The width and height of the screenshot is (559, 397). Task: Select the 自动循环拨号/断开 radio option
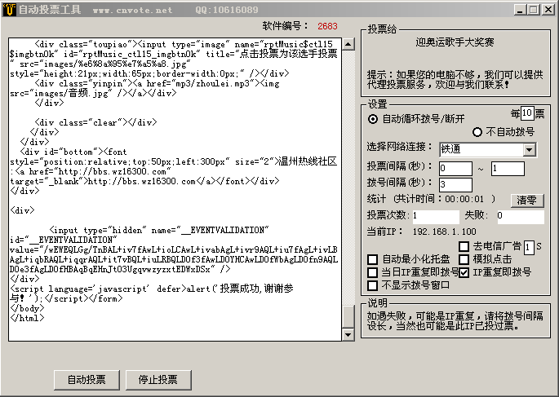pos(374,119)
